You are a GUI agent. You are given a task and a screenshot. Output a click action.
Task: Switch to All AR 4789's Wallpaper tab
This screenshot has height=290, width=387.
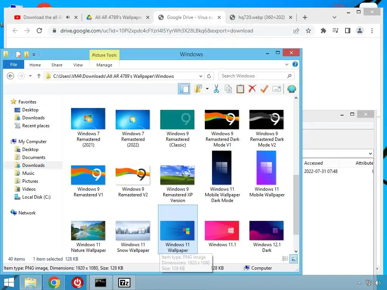[118, 17]
